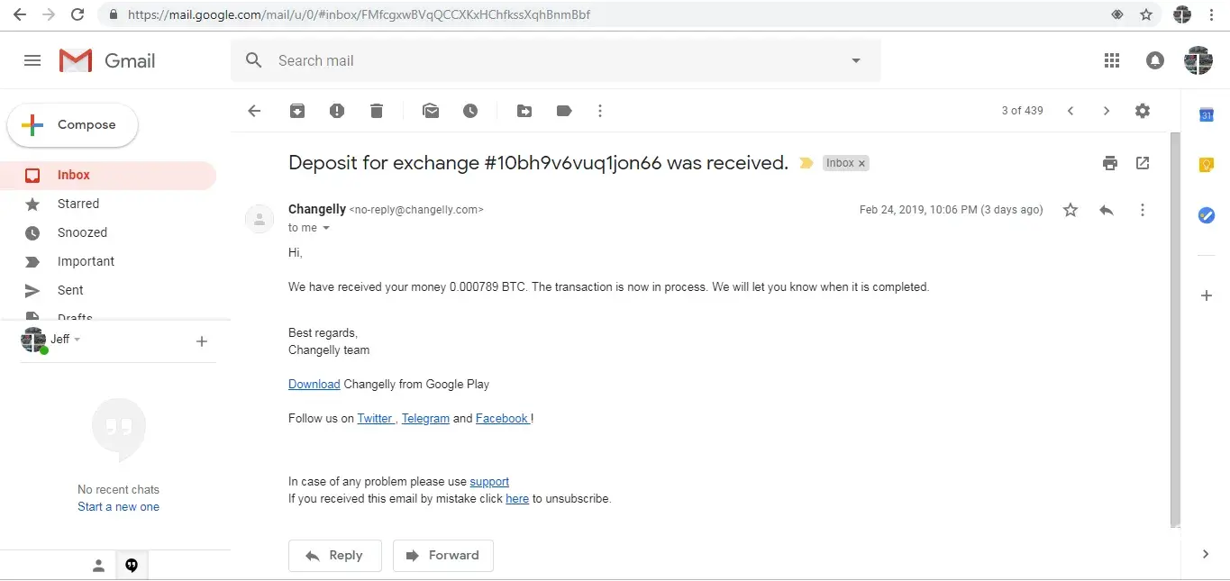This screenshot has height=581, width=1230.
Task: Delete the email with trash icon
Action: (377, 111)
